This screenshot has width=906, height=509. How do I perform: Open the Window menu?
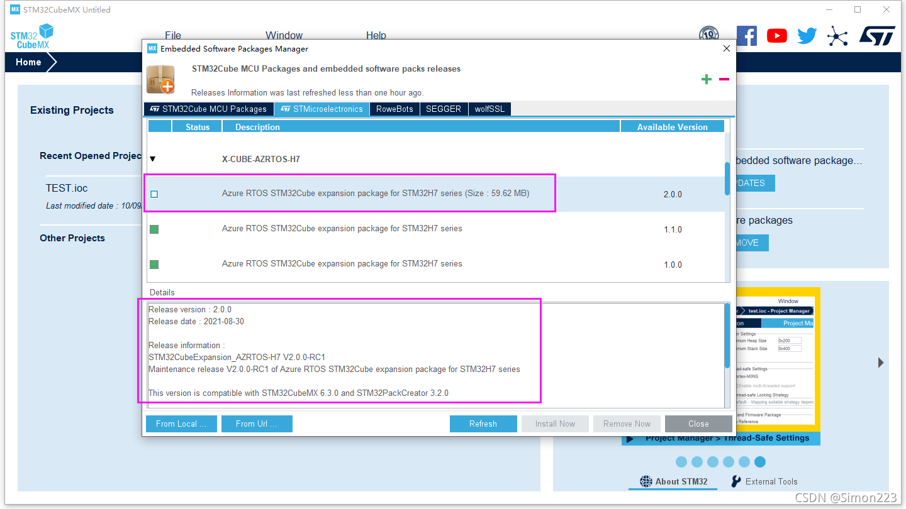[284, 36]
